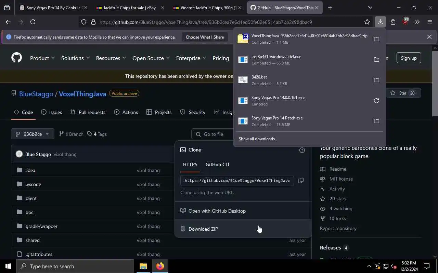Click Open with GitHub Desktop

point(243,211)
